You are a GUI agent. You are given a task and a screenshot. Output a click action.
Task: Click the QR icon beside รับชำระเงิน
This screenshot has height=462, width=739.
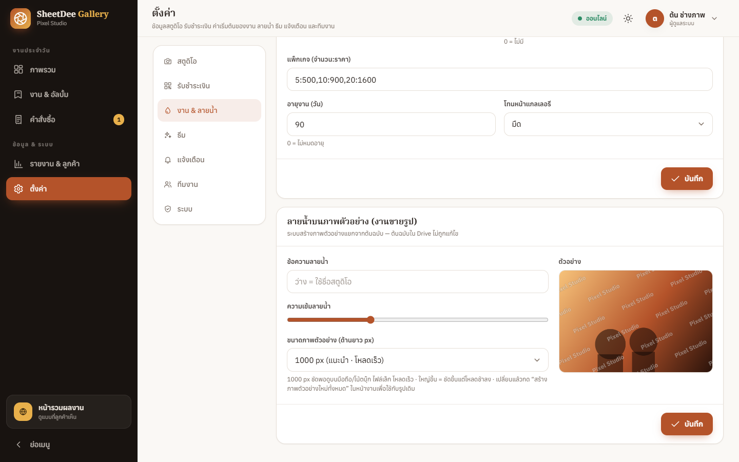[168, 86]
